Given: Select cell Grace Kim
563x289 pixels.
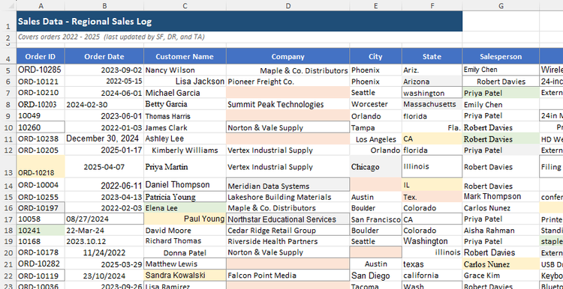Looking at the screenshot, I should click(x=501, y=276).
